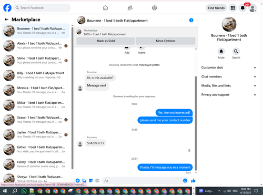Expand Privacy and support section

(229, 95)
